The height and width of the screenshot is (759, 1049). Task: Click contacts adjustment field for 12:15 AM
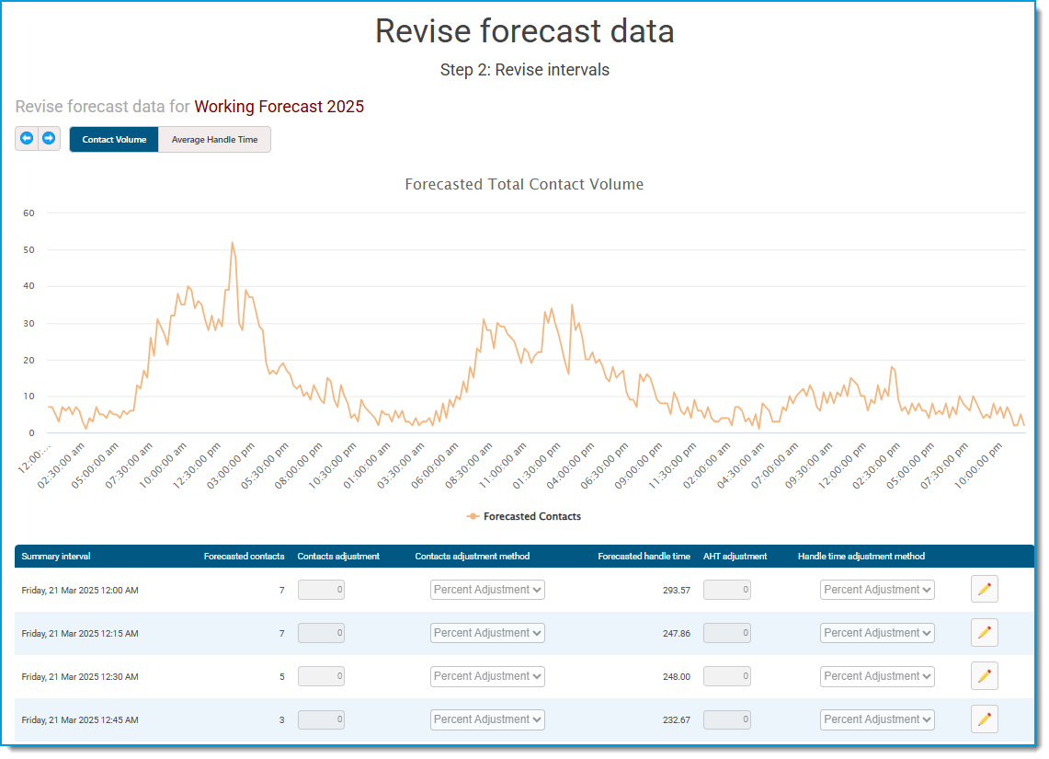point(321,633)
